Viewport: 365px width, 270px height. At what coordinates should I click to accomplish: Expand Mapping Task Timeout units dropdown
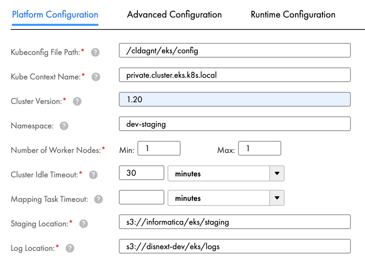point(276,198)
